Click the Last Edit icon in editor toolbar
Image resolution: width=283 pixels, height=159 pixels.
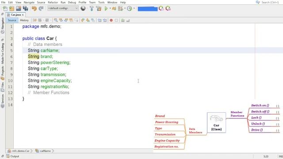(34, 20)
